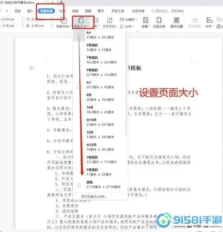The image size is (223, 232).
Task: Choose 信纸 21.59厘米 x 27.94厘米
Action: click(x=99, y=185)
